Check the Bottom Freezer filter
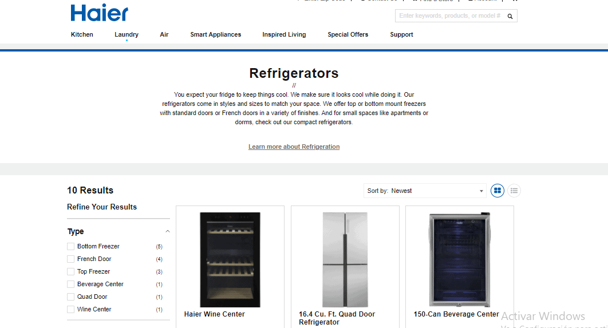Viewport: 608px width, 328px height. pyautogui.click(x=70, y=247)
